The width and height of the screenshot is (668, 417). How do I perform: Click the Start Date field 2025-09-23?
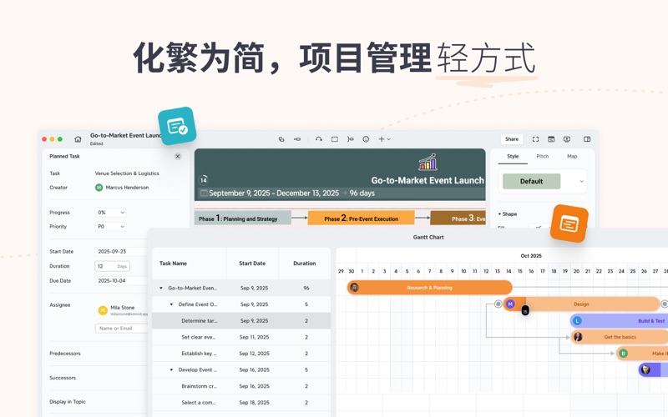[x=120, y=252]
